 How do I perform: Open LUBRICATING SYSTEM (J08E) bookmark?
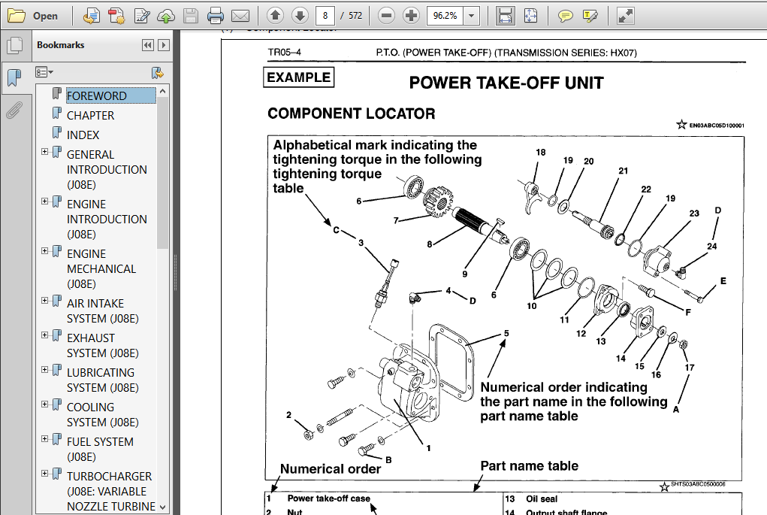click(x=103, y=380)
